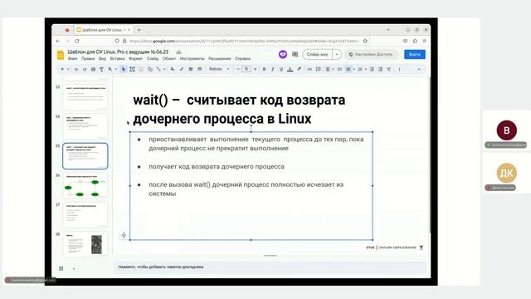Image resolution: width=531 pixels, height=299 pixels.
Task: Click the line spacing icon
Action: pos(339,69)
